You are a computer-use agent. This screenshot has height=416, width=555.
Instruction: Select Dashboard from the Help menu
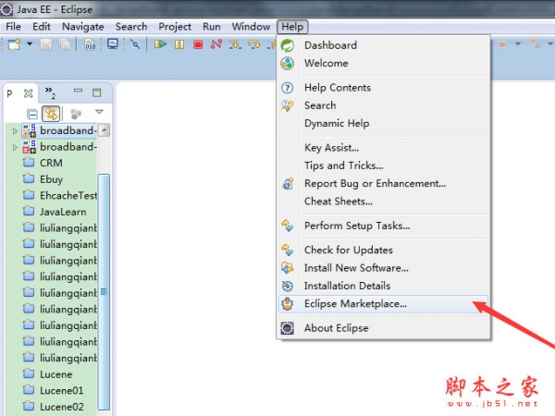click(383, 45)
